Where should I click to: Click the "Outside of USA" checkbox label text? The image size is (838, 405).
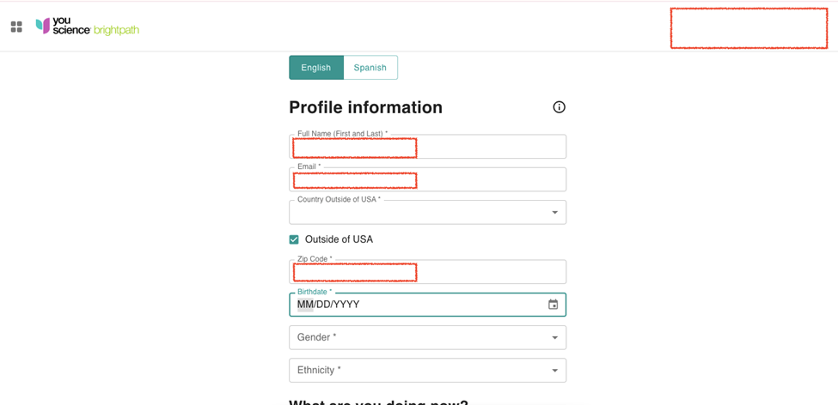(x=339, y=239)
